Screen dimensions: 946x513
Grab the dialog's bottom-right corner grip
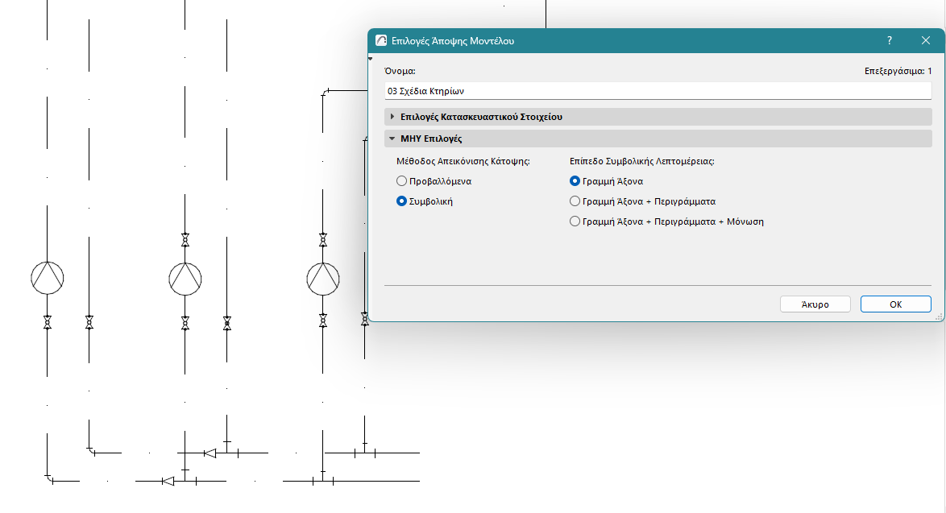(939, 316)
